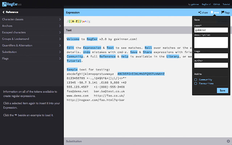Expand Quantifiers & Alternation chevron

(x=60, y=45)
